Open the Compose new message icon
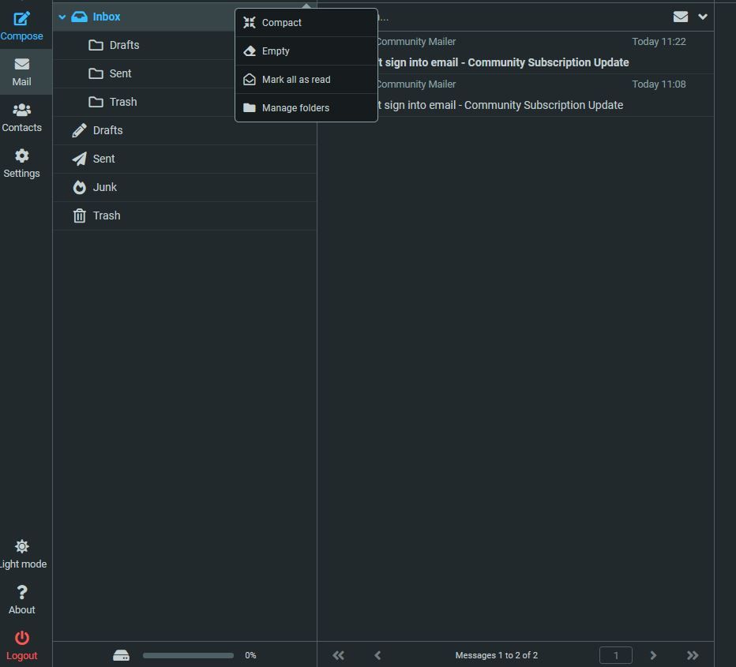The width and height of the screenshot is (736, 667). pyautogui.click(x=22, y=19)
